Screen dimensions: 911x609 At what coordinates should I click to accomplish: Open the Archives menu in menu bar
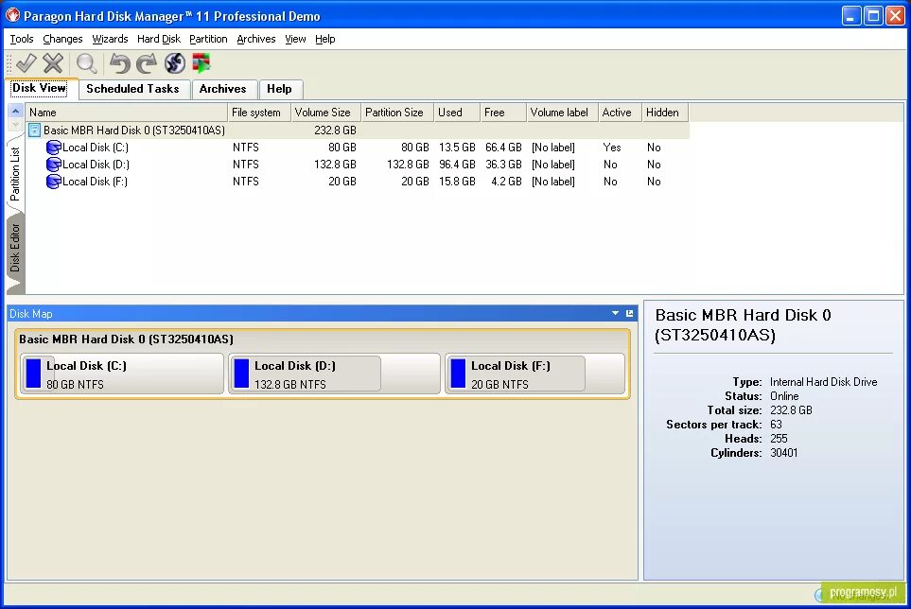[x=255, y=39]
